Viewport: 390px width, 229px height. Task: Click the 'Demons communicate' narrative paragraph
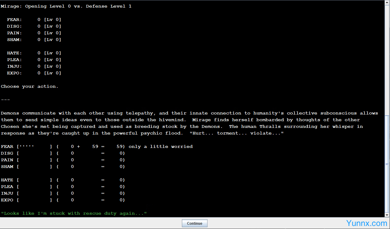click(x=189, y=123)
